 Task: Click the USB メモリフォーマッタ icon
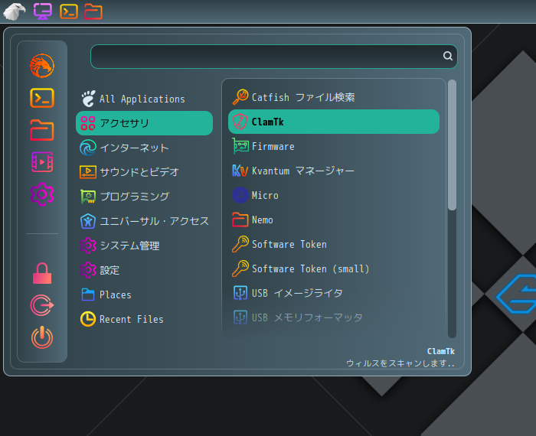240,317
